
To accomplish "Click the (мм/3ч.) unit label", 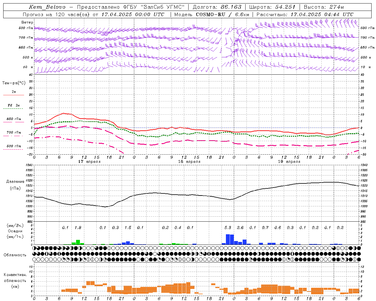I will [x=15, y=225].
